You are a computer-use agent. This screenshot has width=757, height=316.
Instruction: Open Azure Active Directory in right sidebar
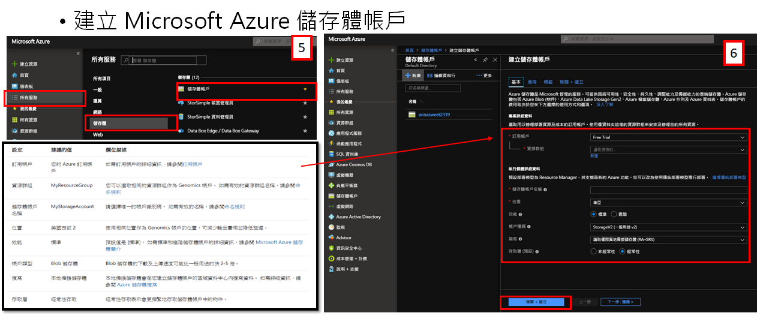tap(355, 216)
